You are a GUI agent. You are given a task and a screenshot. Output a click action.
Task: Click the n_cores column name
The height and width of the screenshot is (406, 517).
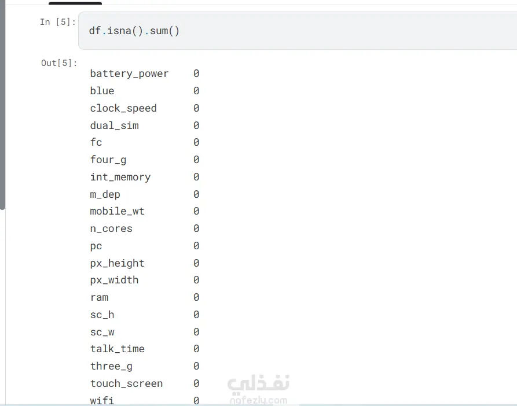(111, 228)
